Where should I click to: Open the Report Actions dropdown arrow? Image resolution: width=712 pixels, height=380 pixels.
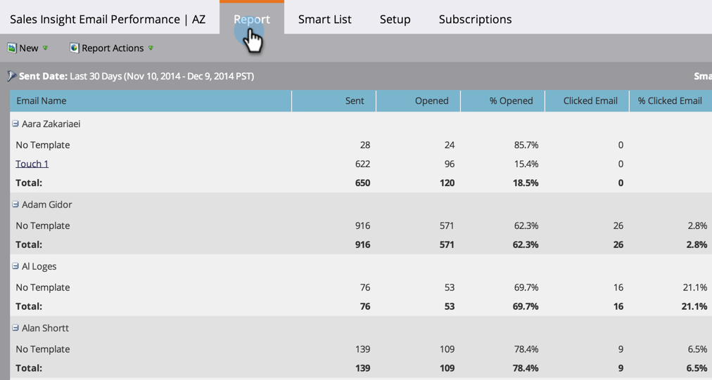tap(151, 48)
